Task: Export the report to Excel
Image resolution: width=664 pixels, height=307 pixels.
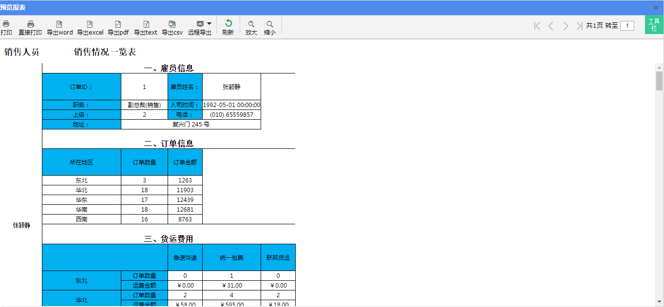Action: [x=90, y=27]
